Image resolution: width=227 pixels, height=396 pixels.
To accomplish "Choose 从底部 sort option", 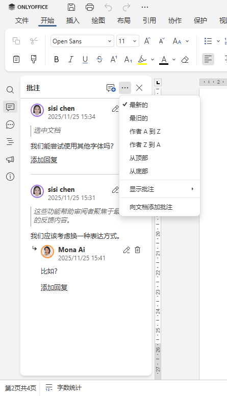I will click(x=160, y=171).
